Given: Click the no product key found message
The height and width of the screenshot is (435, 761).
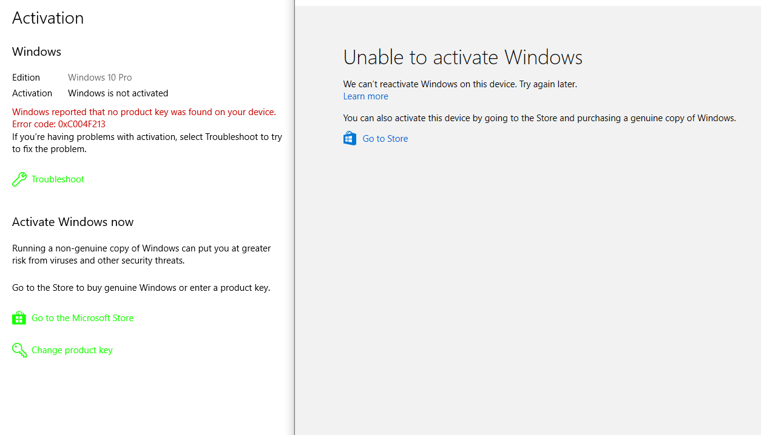Looking at the screenshot, I should tap(144, 112).
